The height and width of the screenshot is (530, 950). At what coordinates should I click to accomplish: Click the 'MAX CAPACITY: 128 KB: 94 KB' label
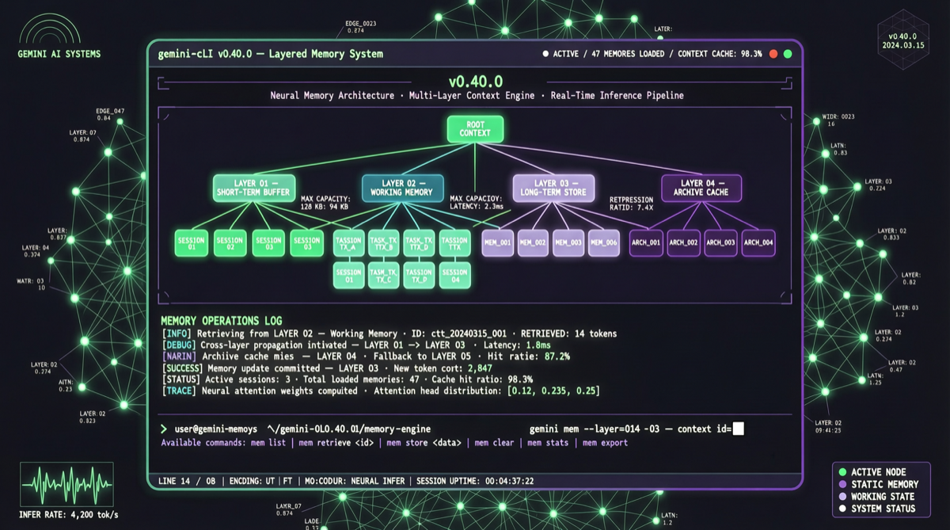(x=324, y=203)
